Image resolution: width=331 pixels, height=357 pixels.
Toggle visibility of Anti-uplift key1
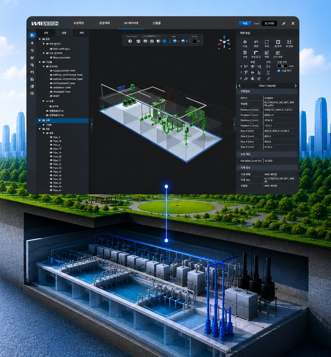tap(51, 49)
